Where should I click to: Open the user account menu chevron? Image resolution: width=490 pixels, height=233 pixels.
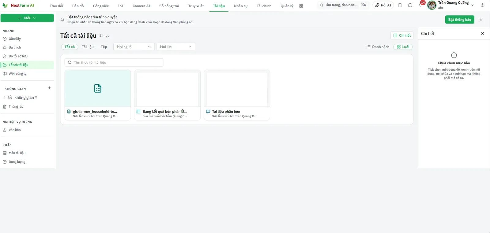(x=473, y=5)
